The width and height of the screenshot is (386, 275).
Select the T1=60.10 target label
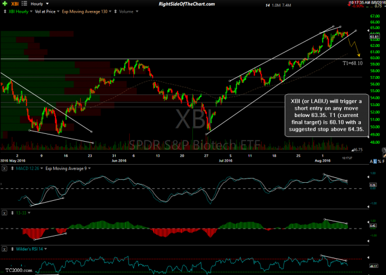click(353, 63)
